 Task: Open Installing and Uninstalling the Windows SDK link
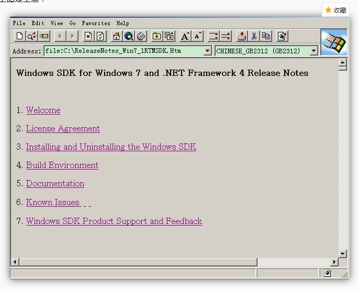pos(111,147)
